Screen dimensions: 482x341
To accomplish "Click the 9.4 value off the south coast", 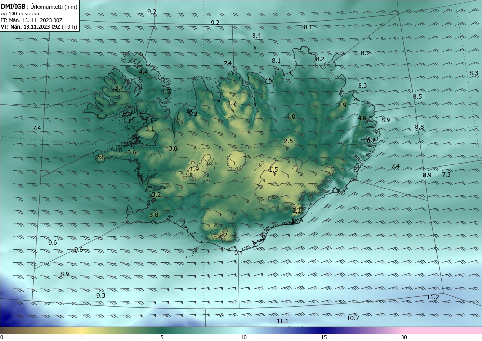I will click(239, 253).
